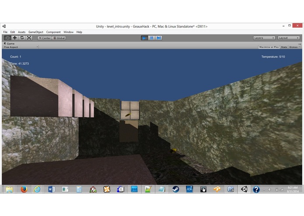Screen dimensions: 304x216
Task: Open the clock showing 9:21 AM
Action: [293, 189]
